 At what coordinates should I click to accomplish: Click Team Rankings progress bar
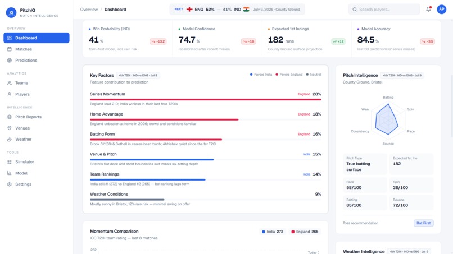point(205,179)
